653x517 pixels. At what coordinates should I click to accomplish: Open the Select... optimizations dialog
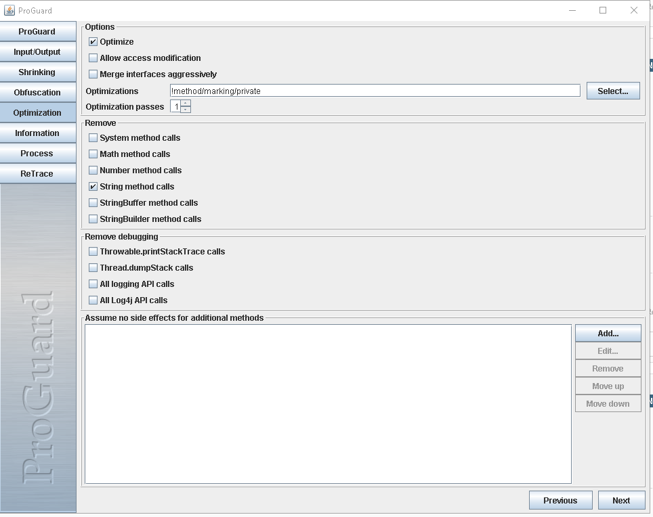(x=613, y=91)
